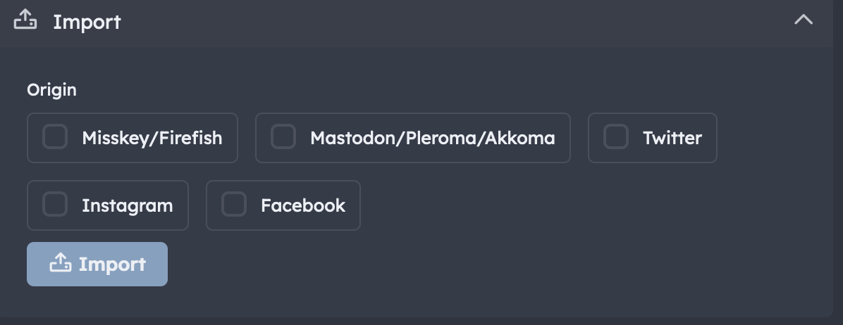Click the Misskey/Firefish label text
The image size is (843, 325).
pos(152,138)
